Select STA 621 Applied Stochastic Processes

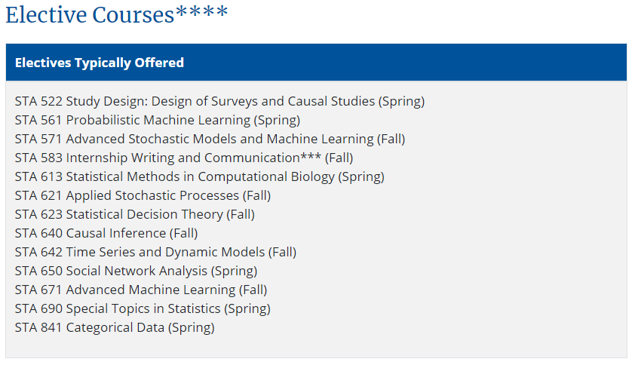tap(143, 195)
